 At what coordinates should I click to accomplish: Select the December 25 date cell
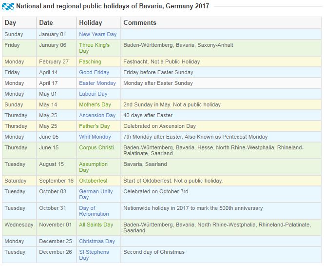[56, 241]
